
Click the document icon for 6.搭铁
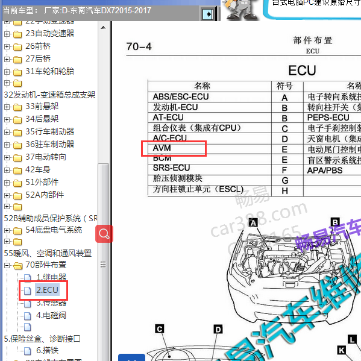click(27, 351)
